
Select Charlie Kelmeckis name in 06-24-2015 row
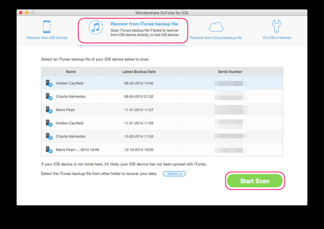pos(71,96)
